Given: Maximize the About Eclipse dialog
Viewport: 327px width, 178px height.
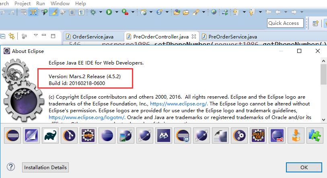Looking at the screenshot, I should [x=299, y=51].
